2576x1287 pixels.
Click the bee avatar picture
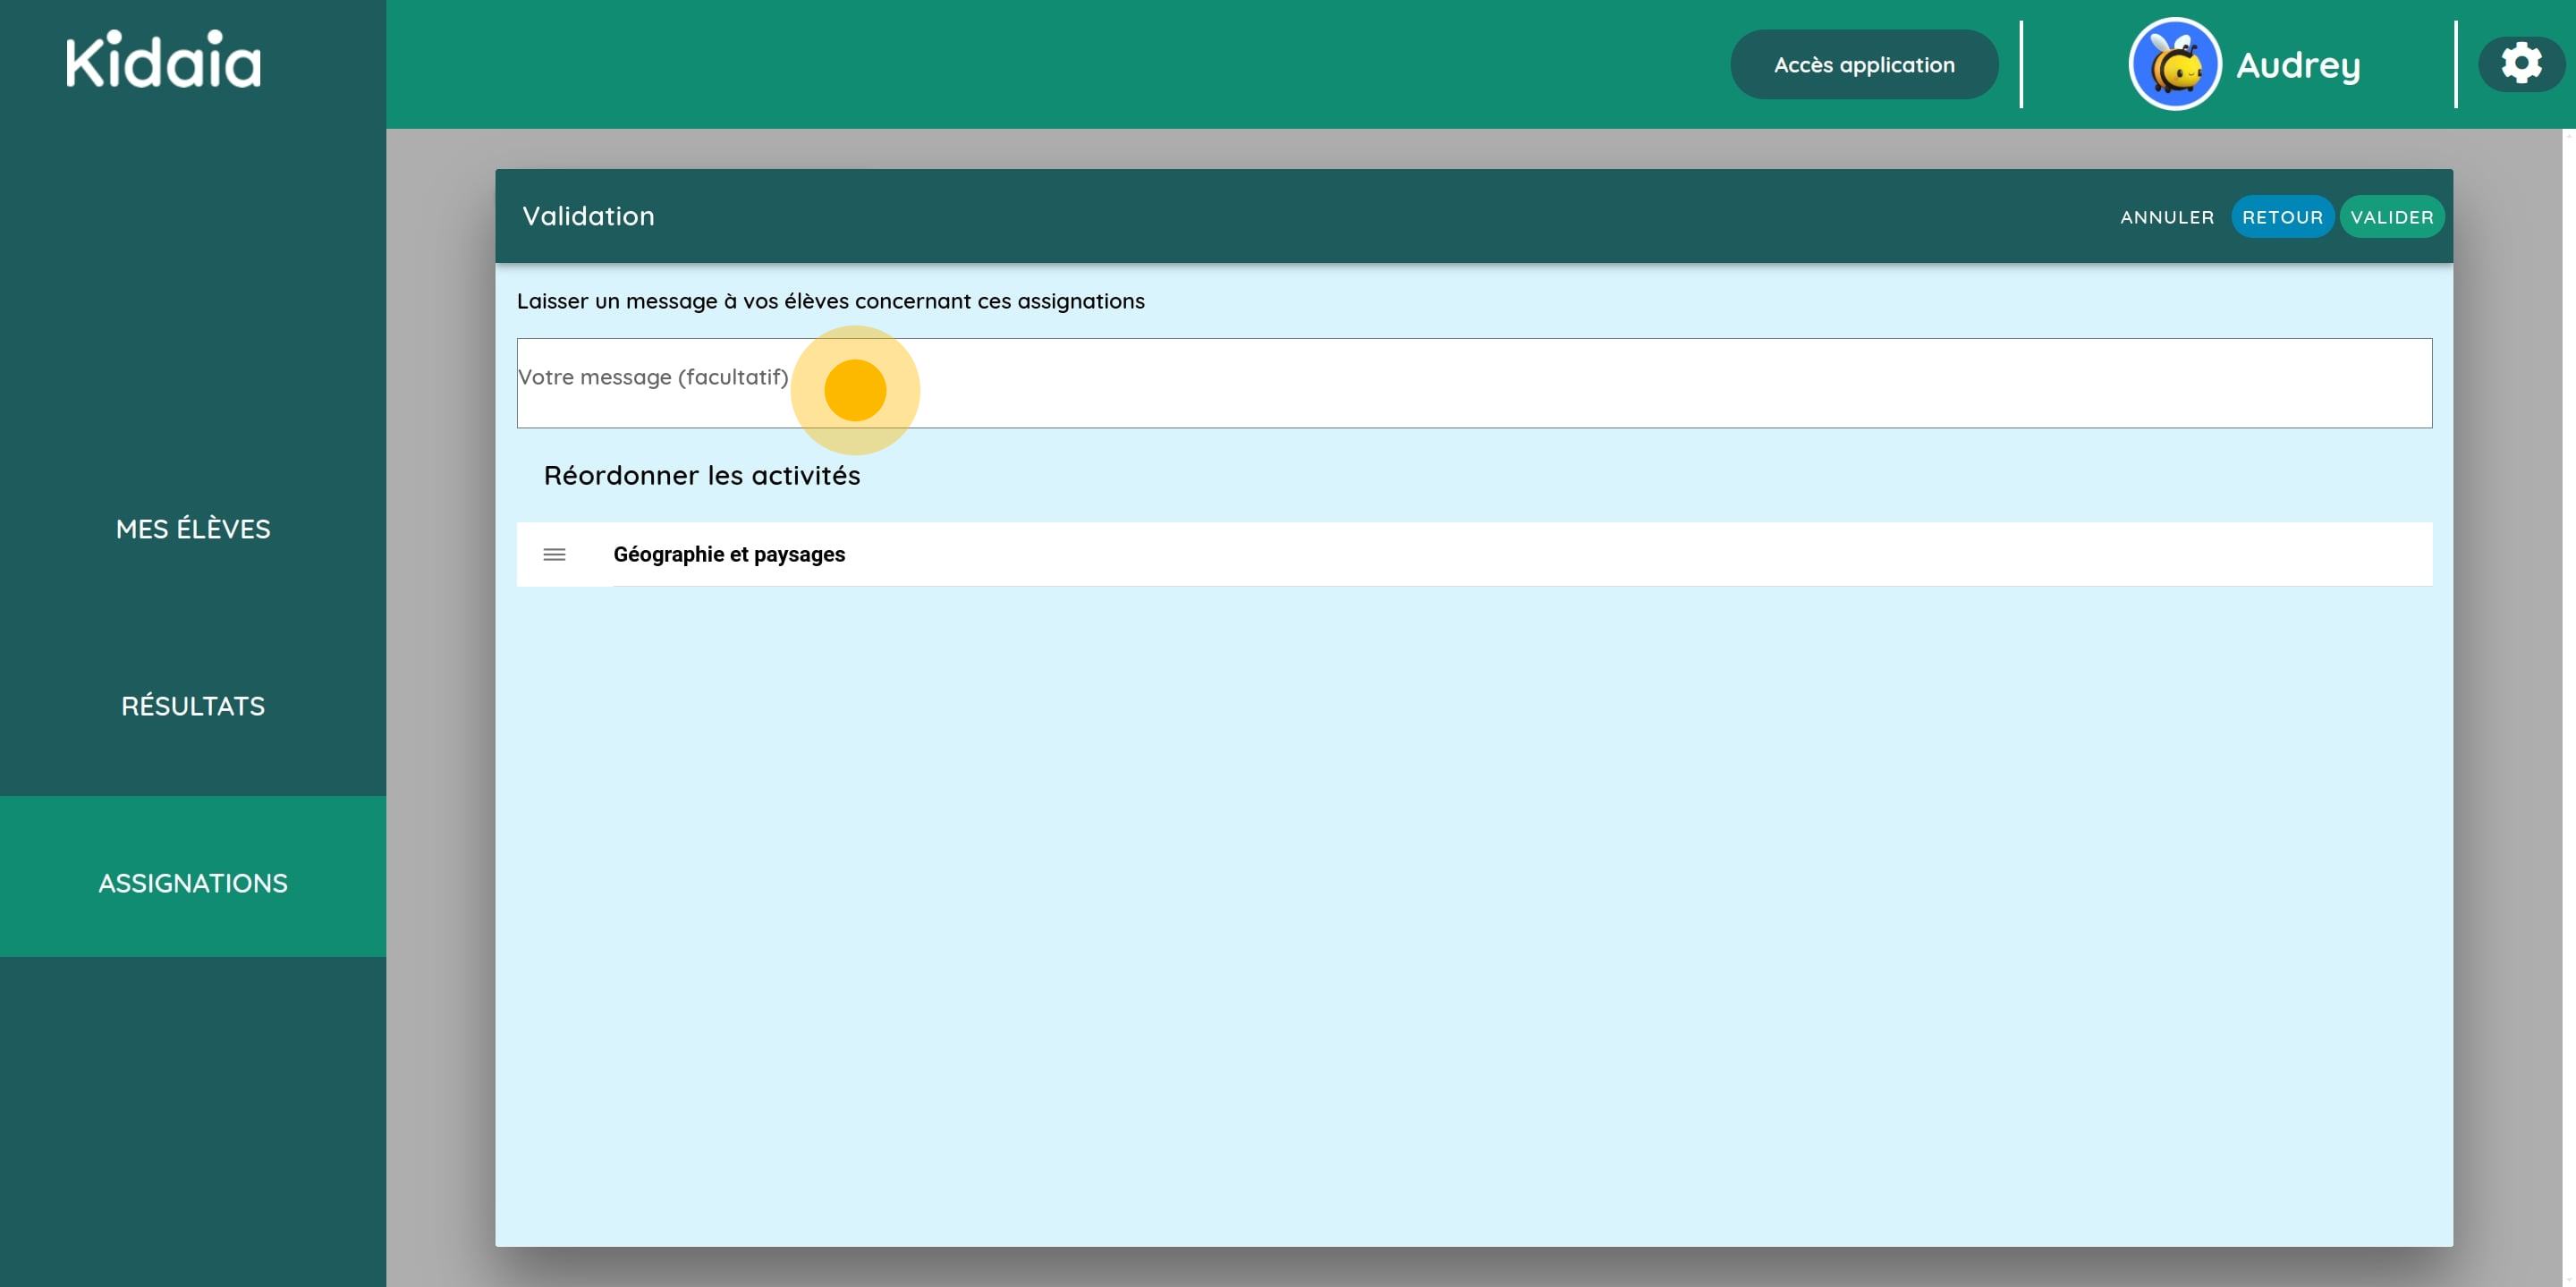2174,64
